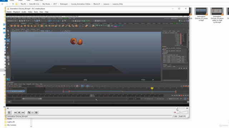Open Maya Sign In dropdown
This screenshot has width=229, height=128.
point(100,21)
